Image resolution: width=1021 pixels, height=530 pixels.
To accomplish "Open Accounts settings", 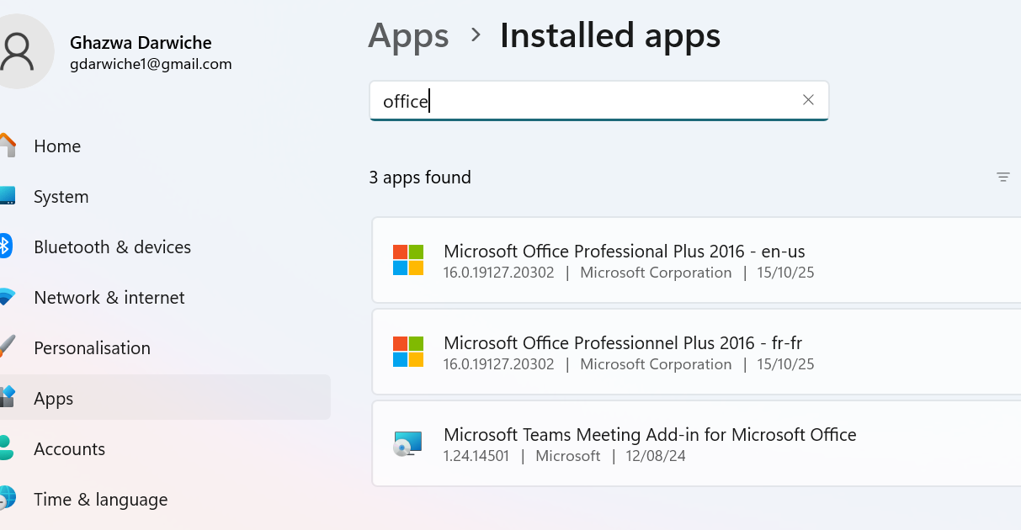I will (69, 449).
